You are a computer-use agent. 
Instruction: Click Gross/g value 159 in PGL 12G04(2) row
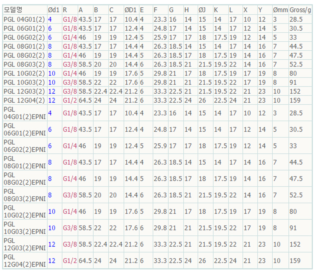pyautogui.click(x=295, y=100)
